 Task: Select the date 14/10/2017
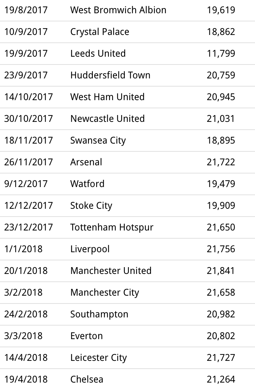pyautogui.click(x=29, y=97)
